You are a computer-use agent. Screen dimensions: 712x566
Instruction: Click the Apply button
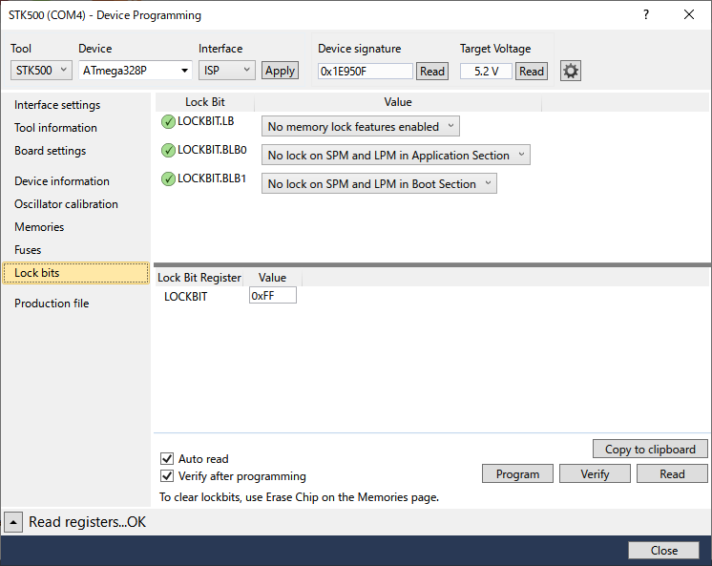(x=280, y=71)
